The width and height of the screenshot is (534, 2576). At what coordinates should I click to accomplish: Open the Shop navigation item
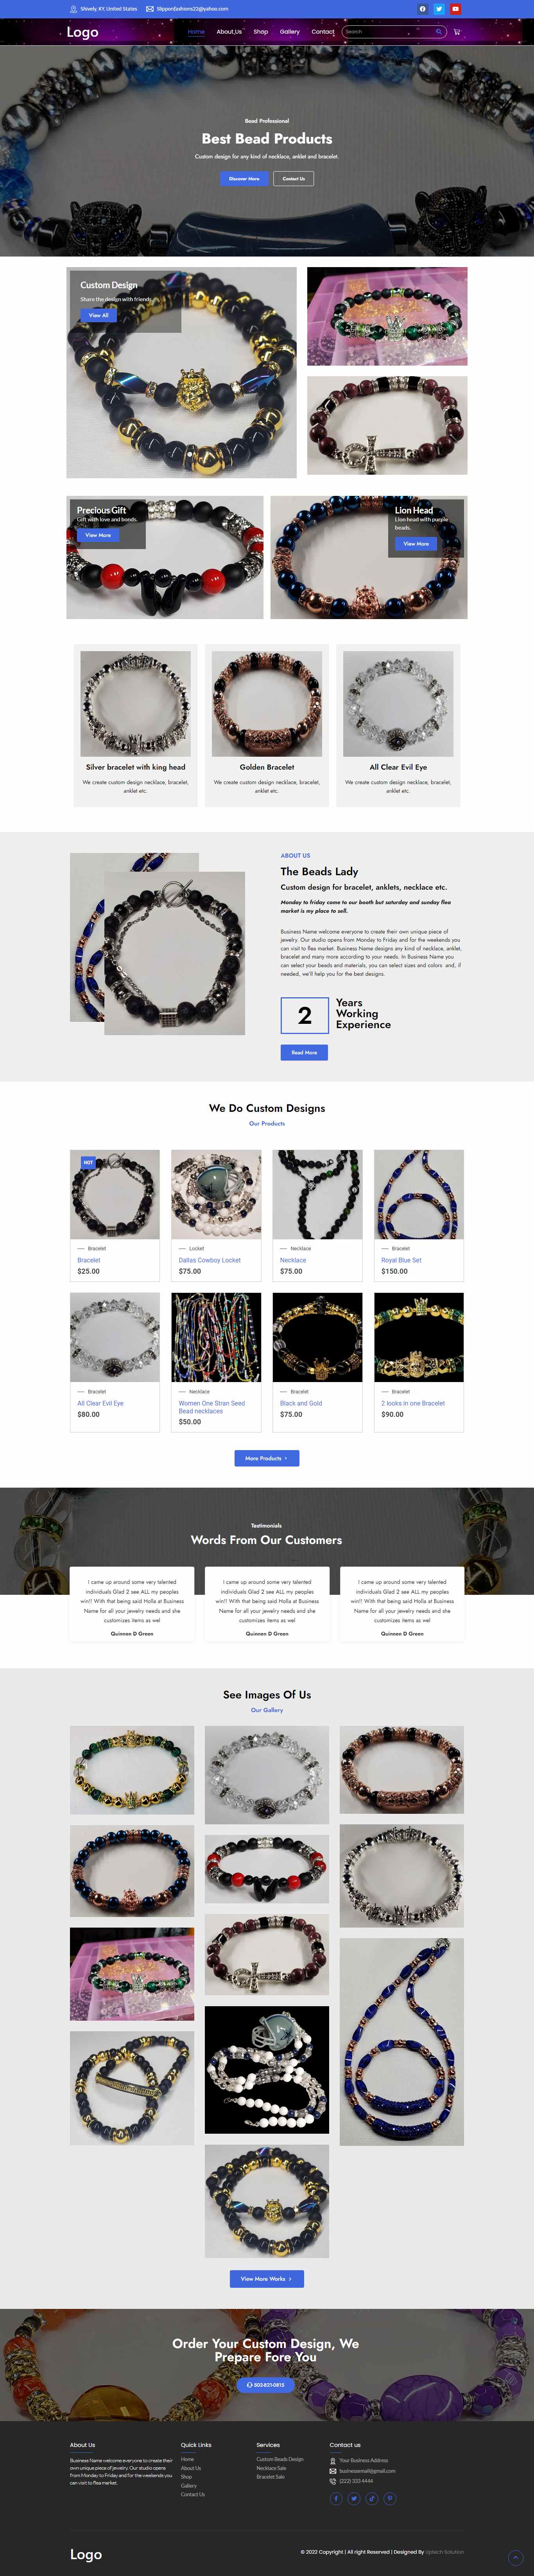pyautogui.click(x=261, y=32)
